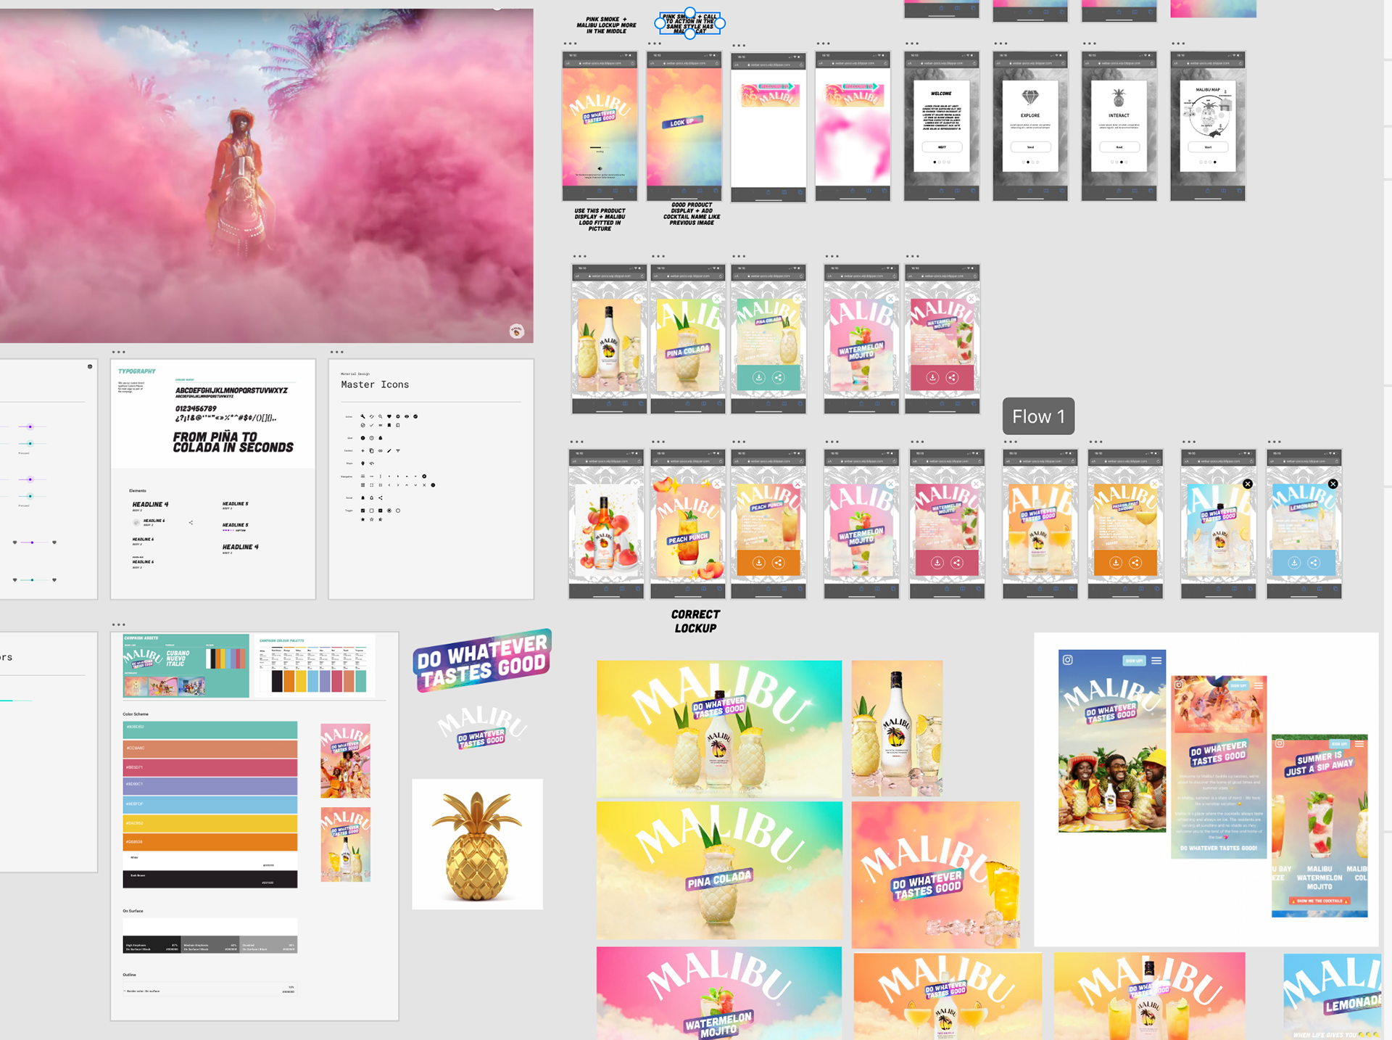This screenshot has width=1392, height=1040.
Task: Click the chevron-left icon in Master Icons Navigation
Action: [389, 485]
